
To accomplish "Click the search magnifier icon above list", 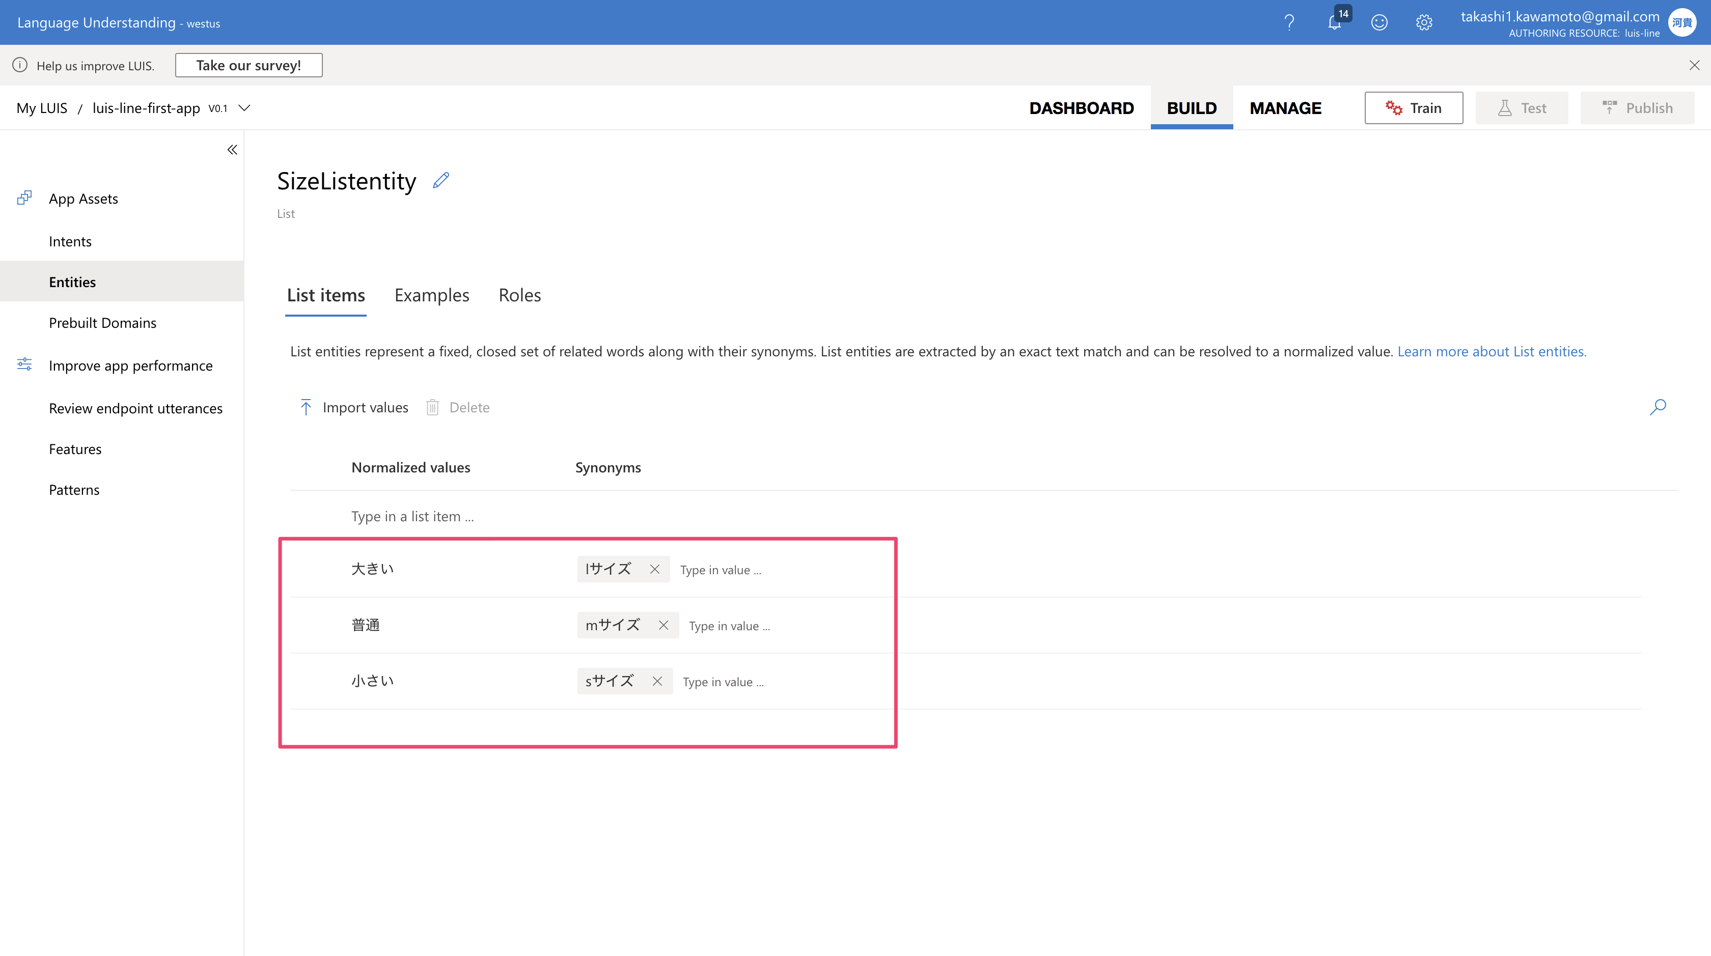I will point(1658,407).
